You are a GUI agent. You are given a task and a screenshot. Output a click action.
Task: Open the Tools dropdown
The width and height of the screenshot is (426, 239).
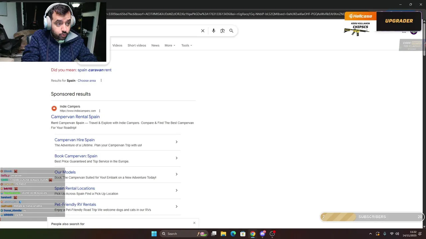pyautogui.click(x=187, y=45)
